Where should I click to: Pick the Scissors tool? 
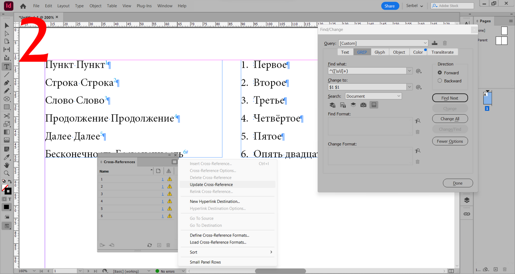[7, 116]
